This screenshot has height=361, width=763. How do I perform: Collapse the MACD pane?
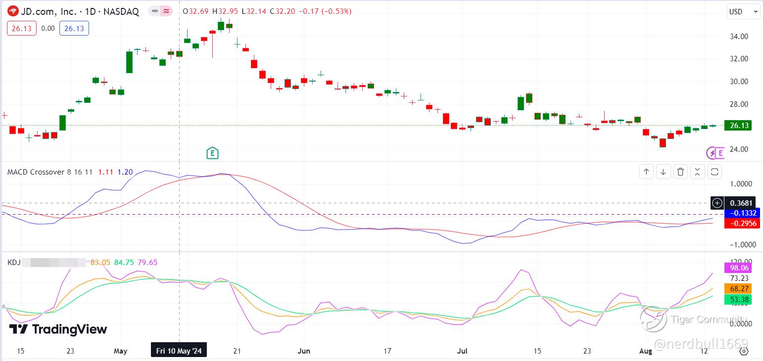697,172
